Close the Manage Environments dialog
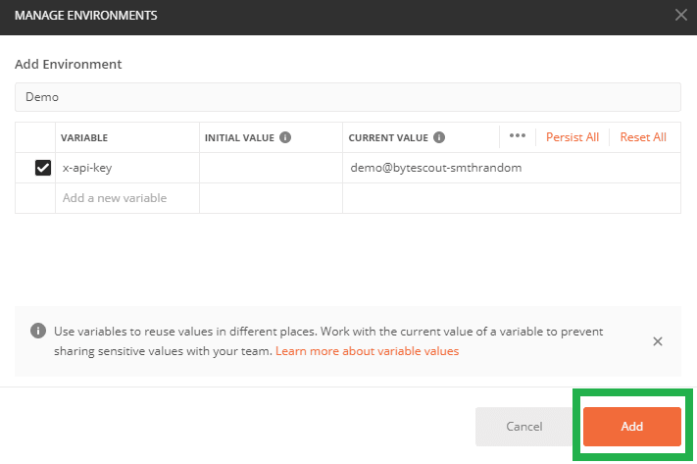697x464 pixels. pyautogui.click(x=681, y=15)
